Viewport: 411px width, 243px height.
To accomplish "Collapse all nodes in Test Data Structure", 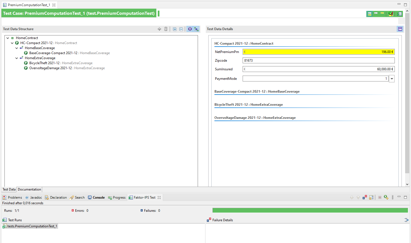I will pos(181,29).
